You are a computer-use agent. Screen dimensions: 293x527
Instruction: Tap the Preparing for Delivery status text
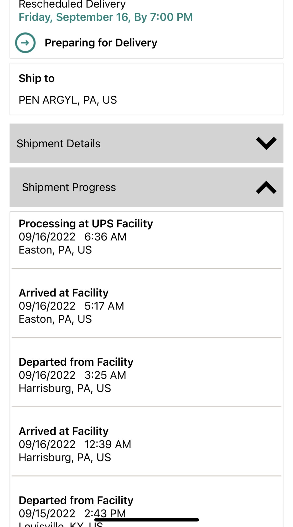click(101, 43)
